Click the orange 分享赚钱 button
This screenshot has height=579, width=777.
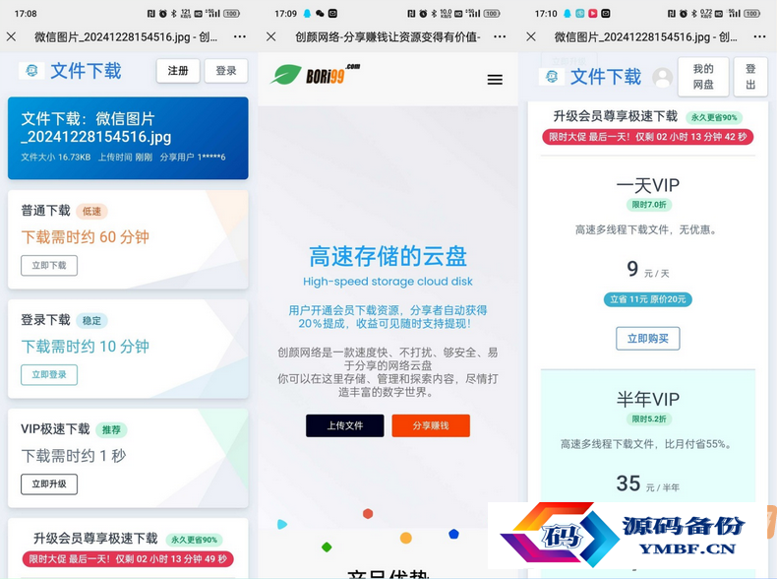[431, 425]
